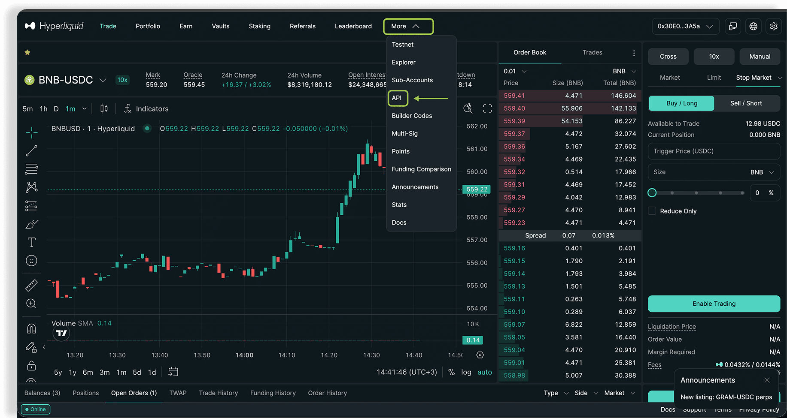Select the ruler measure tool
The height and width of the screenshot is (418, 787).
(x=31, y=285)
